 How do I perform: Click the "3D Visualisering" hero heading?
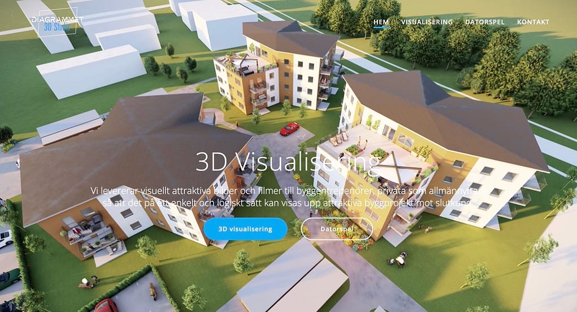tap(288, 162)
